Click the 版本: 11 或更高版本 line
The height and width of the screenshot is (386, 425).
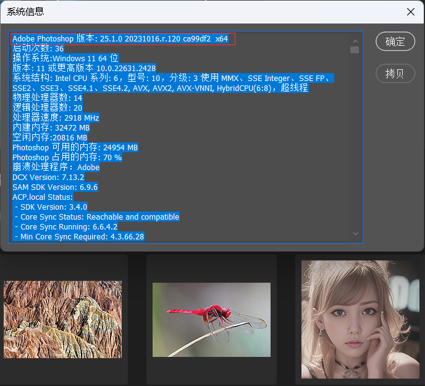coord(84,68)
